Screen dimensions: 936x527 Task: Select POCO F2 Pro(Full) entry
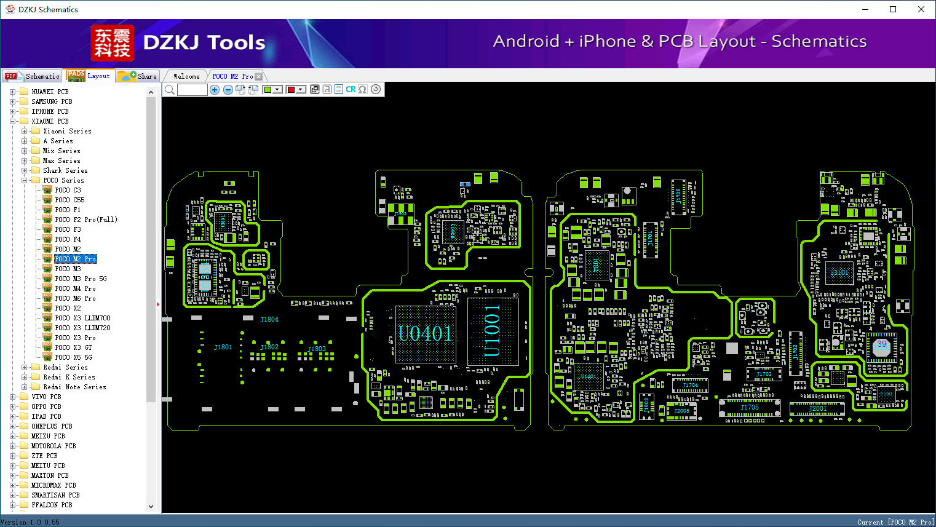coord(86,220)
